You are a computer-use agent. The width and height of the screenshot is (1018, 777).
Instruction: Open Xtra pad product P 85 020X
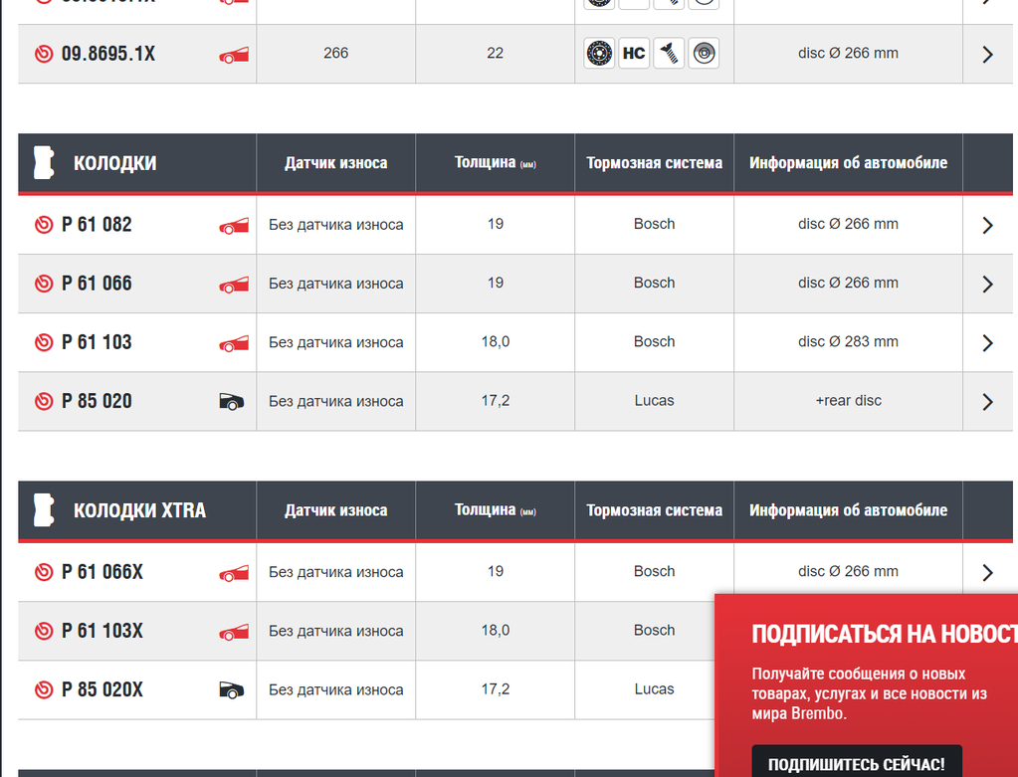[102, 690]
